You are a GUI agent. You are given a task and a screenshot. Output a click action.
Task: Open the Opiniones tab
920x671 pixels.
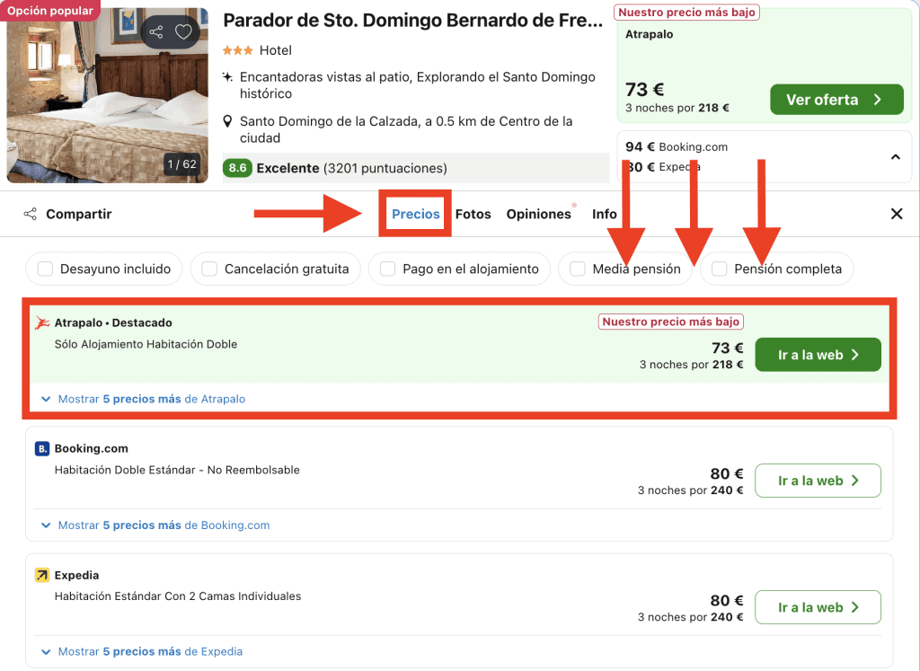click(538, 214)
